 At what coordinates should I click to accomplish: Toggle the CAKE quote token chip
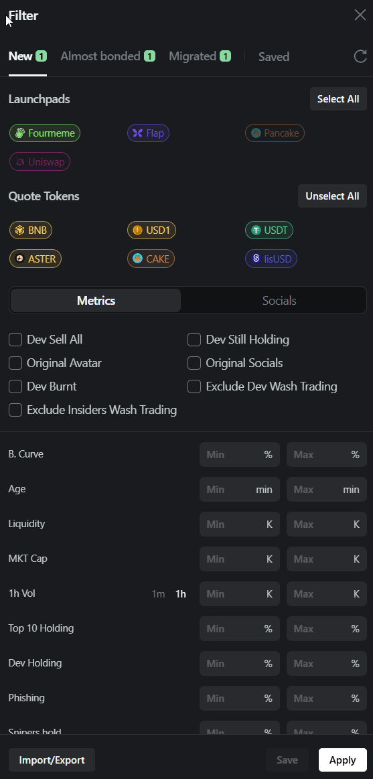tap(151, 259)
